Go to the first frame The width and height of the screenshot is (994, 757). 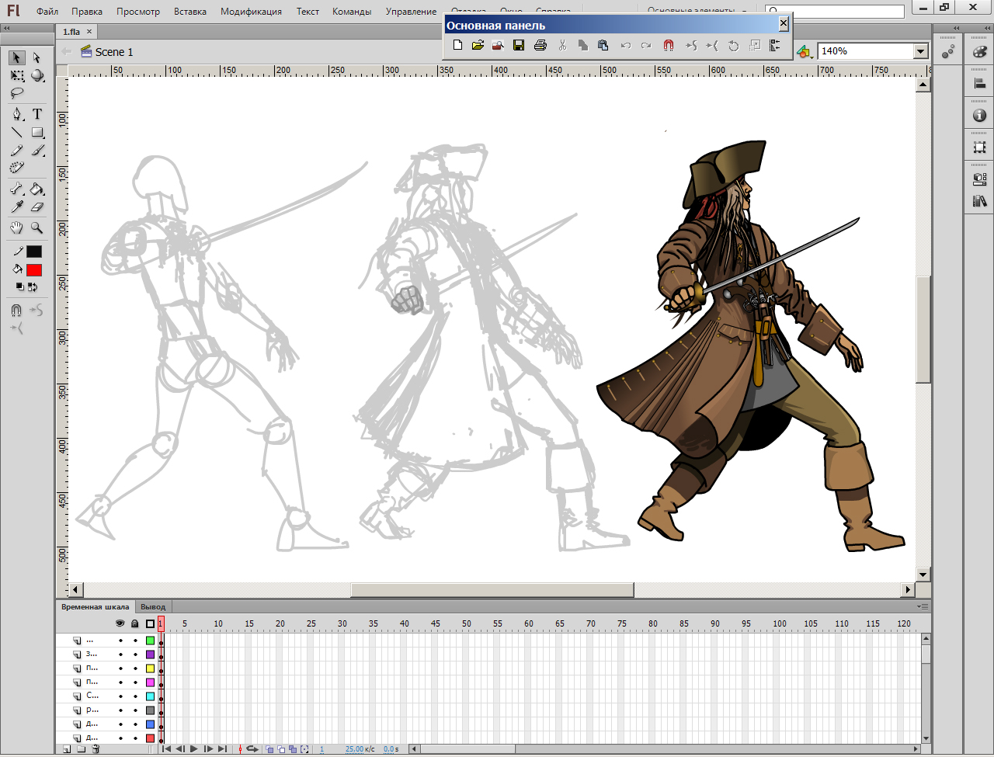click(x=166, y=749)
